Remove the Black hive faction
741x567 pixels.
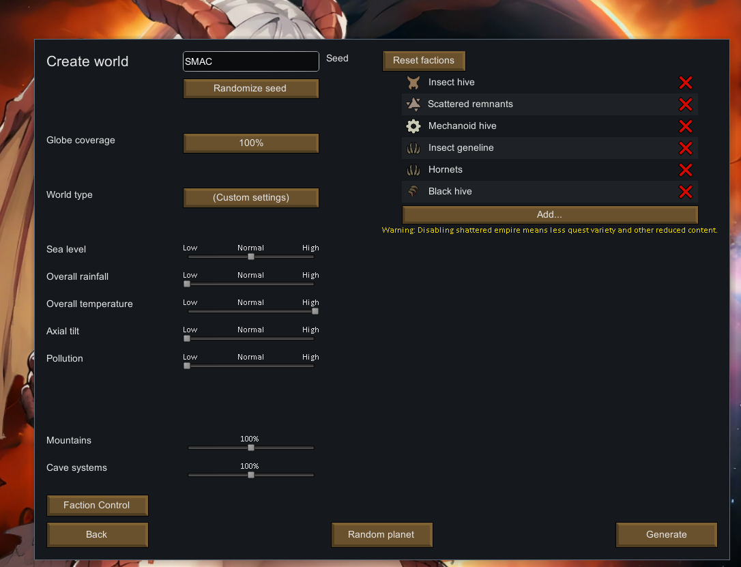pyautogui.click(x=686, y=191)
